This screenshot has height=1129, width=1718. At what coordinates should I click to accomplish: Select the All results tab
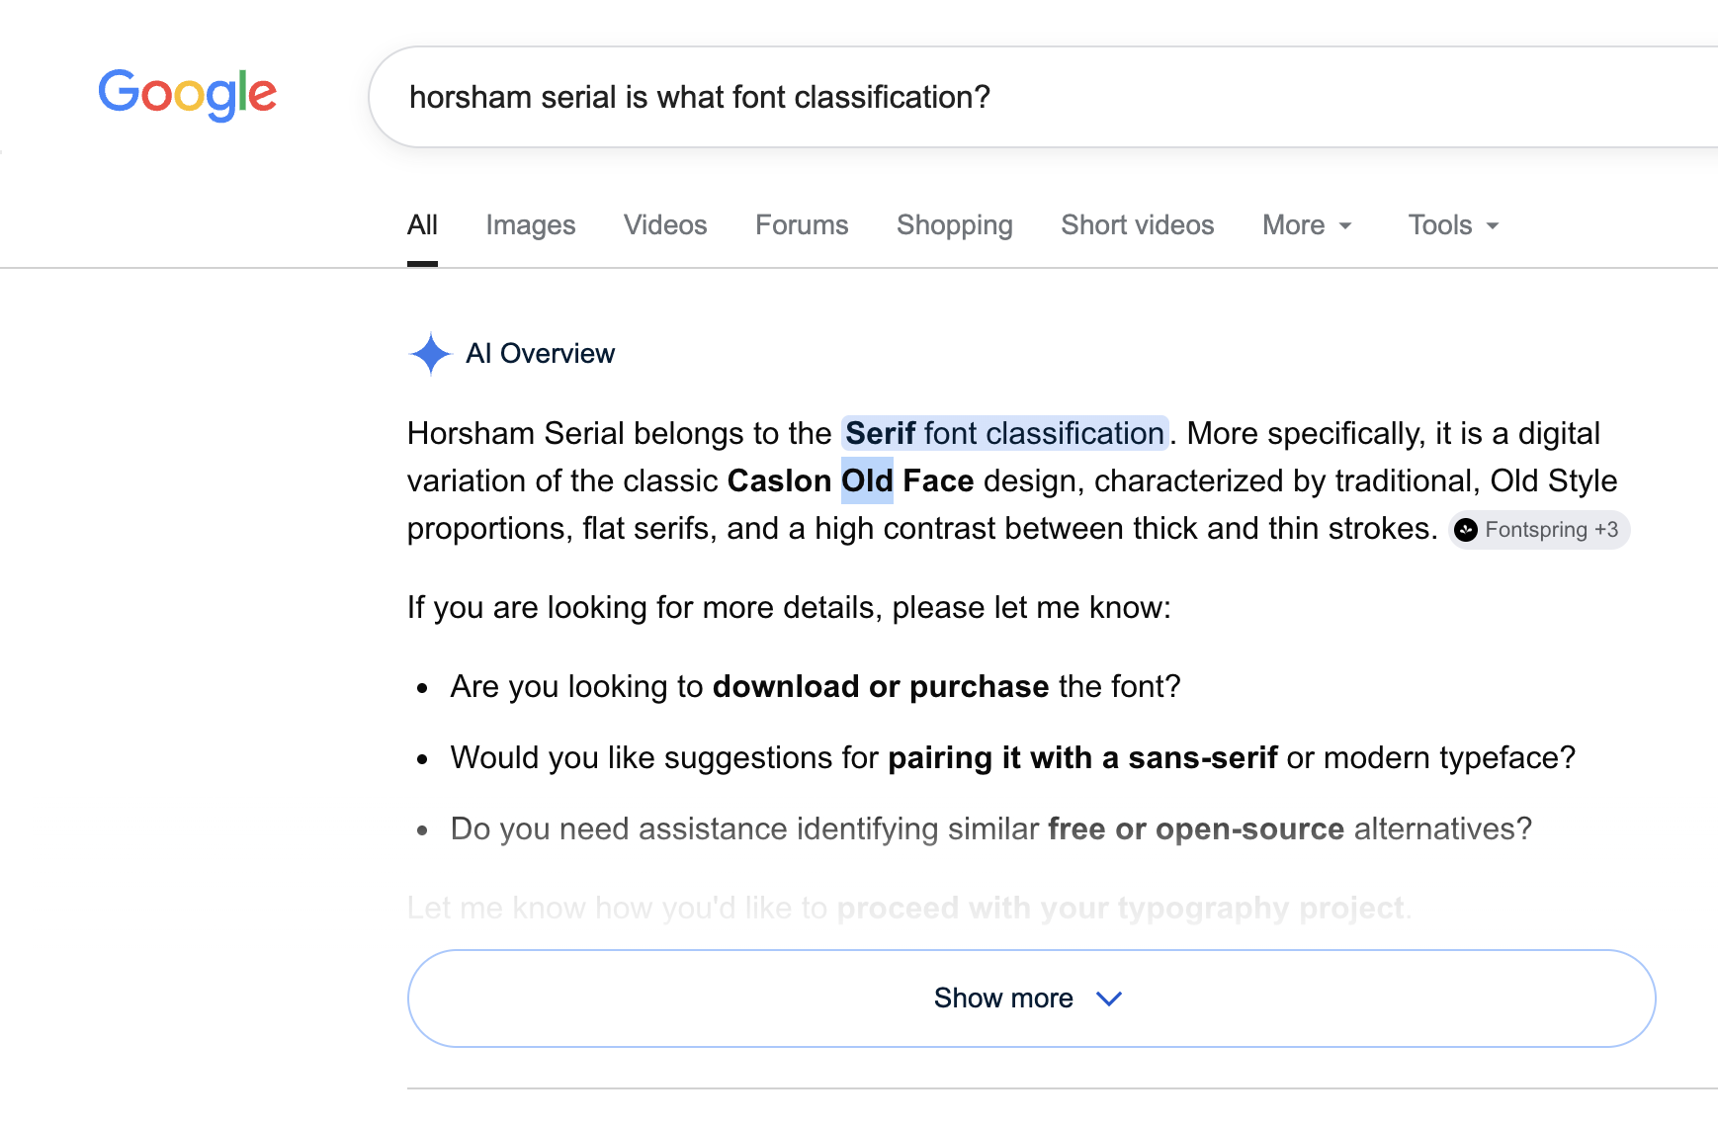(422, 225)
